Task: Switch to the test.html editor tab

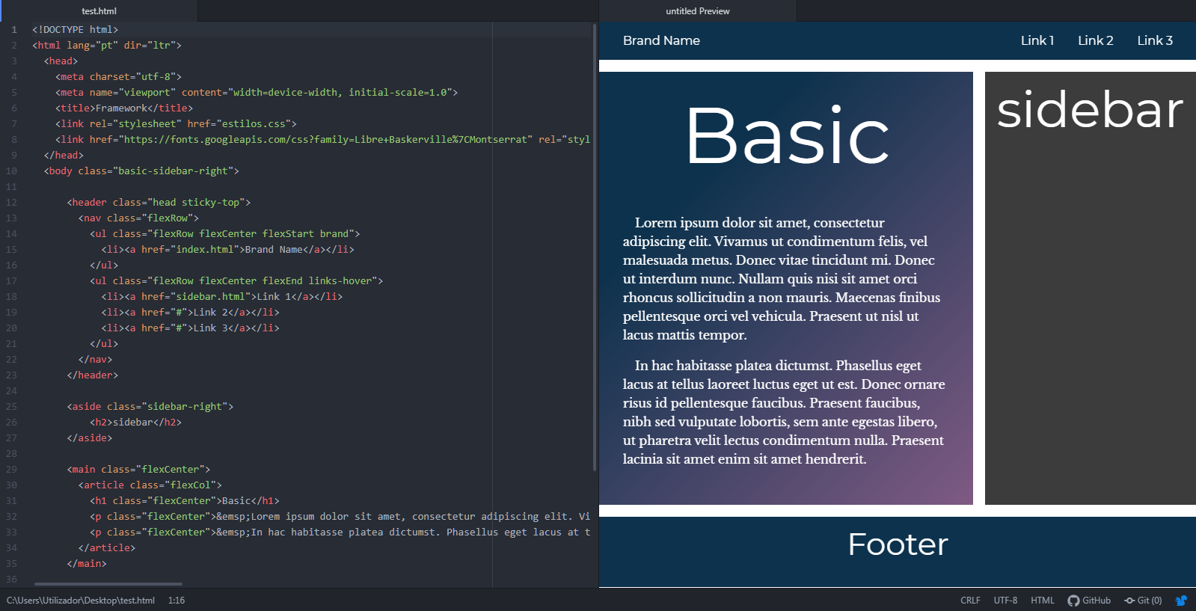Action: click(x=99, y=11)
